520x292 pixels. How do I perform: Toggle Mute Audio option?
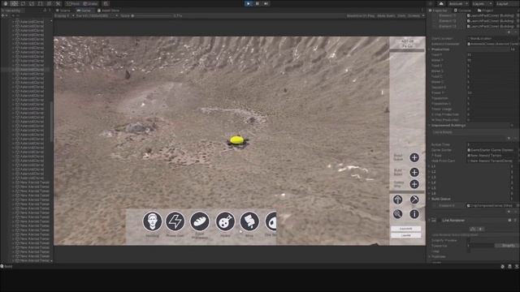(x=386, y=15)
